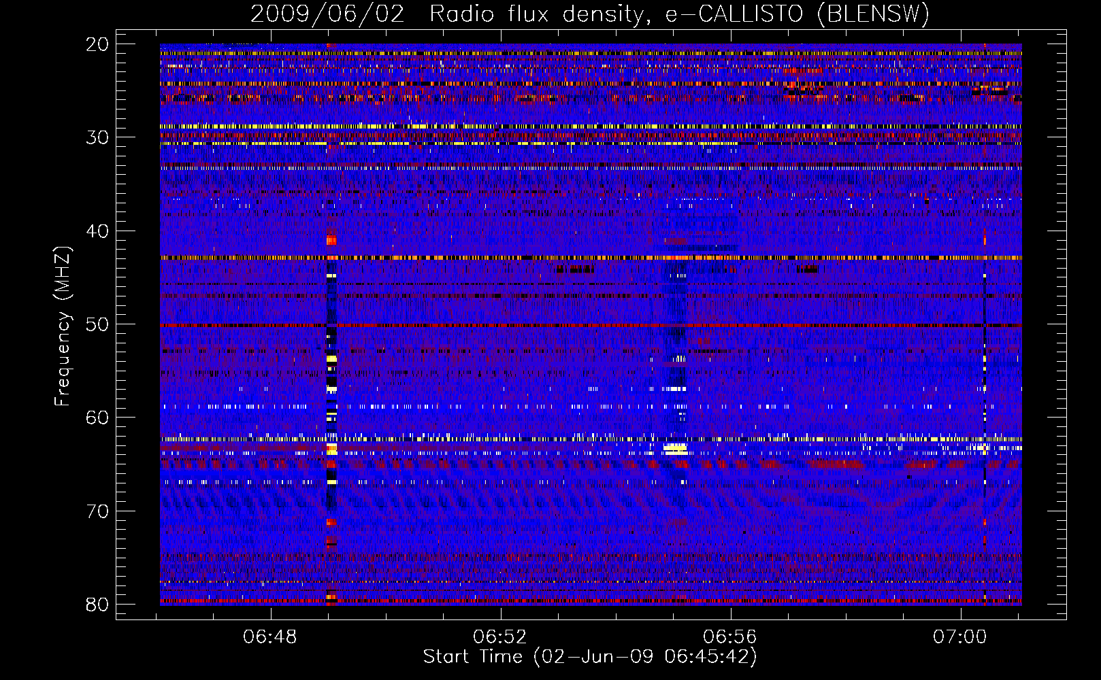Click the 50 frequency tick label
Image resolution: width=1101 pixels, height=680 pixels.
click(98, 324)
